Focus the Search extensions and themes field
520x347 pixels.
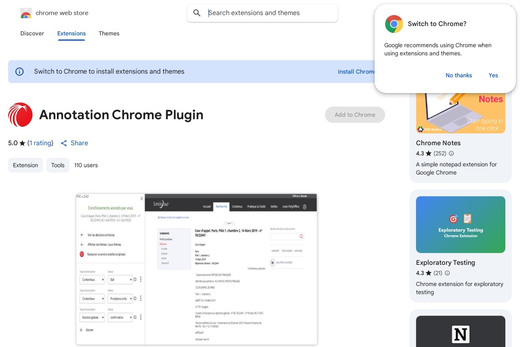coord(262,13)
